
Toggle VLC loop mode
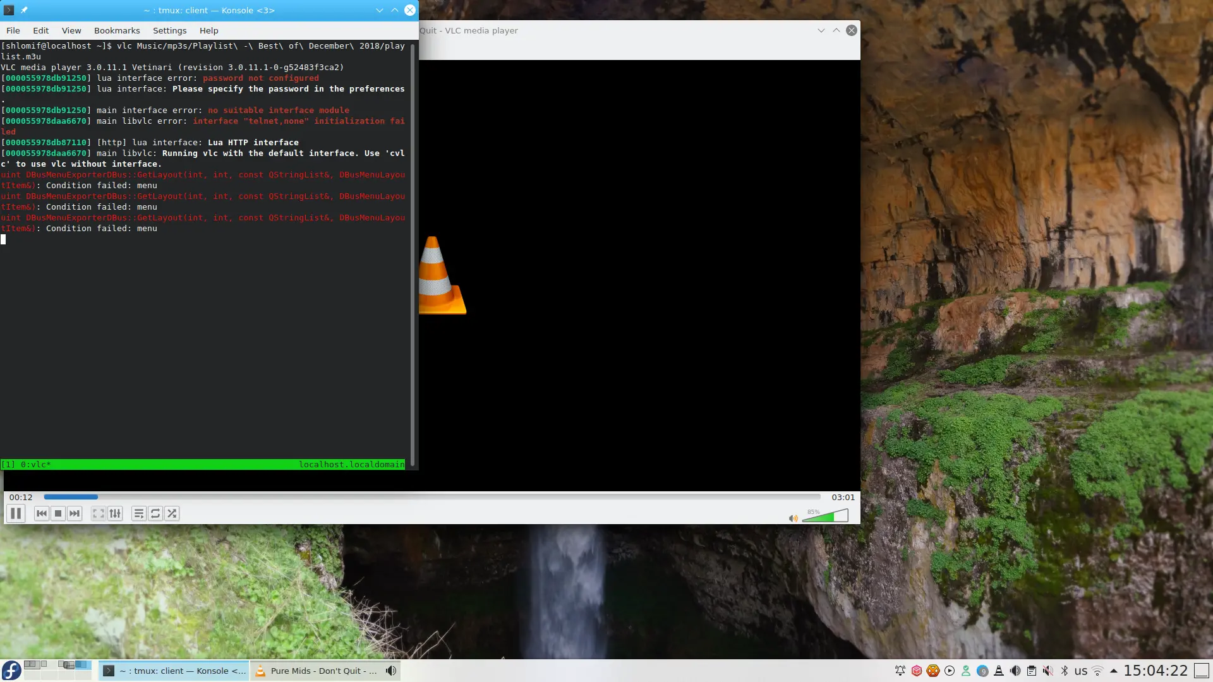(155, 513)
